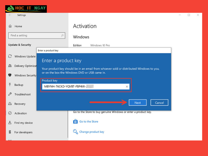Click the Delivery Optimization icon

(x=10, y=66)
